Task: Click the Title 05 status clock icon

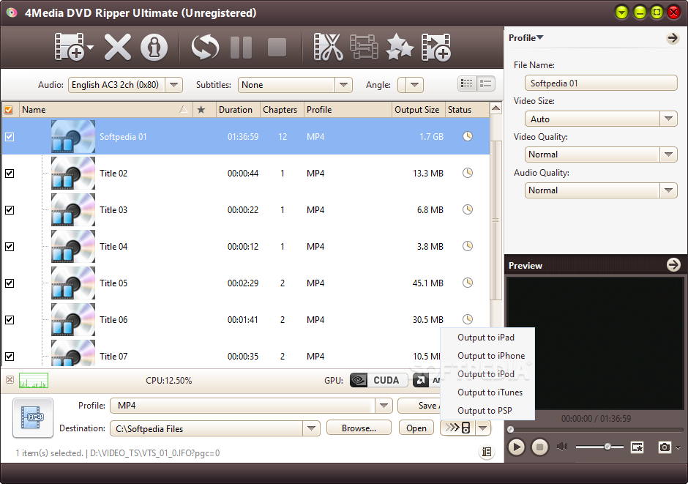Action: (468, 283)
